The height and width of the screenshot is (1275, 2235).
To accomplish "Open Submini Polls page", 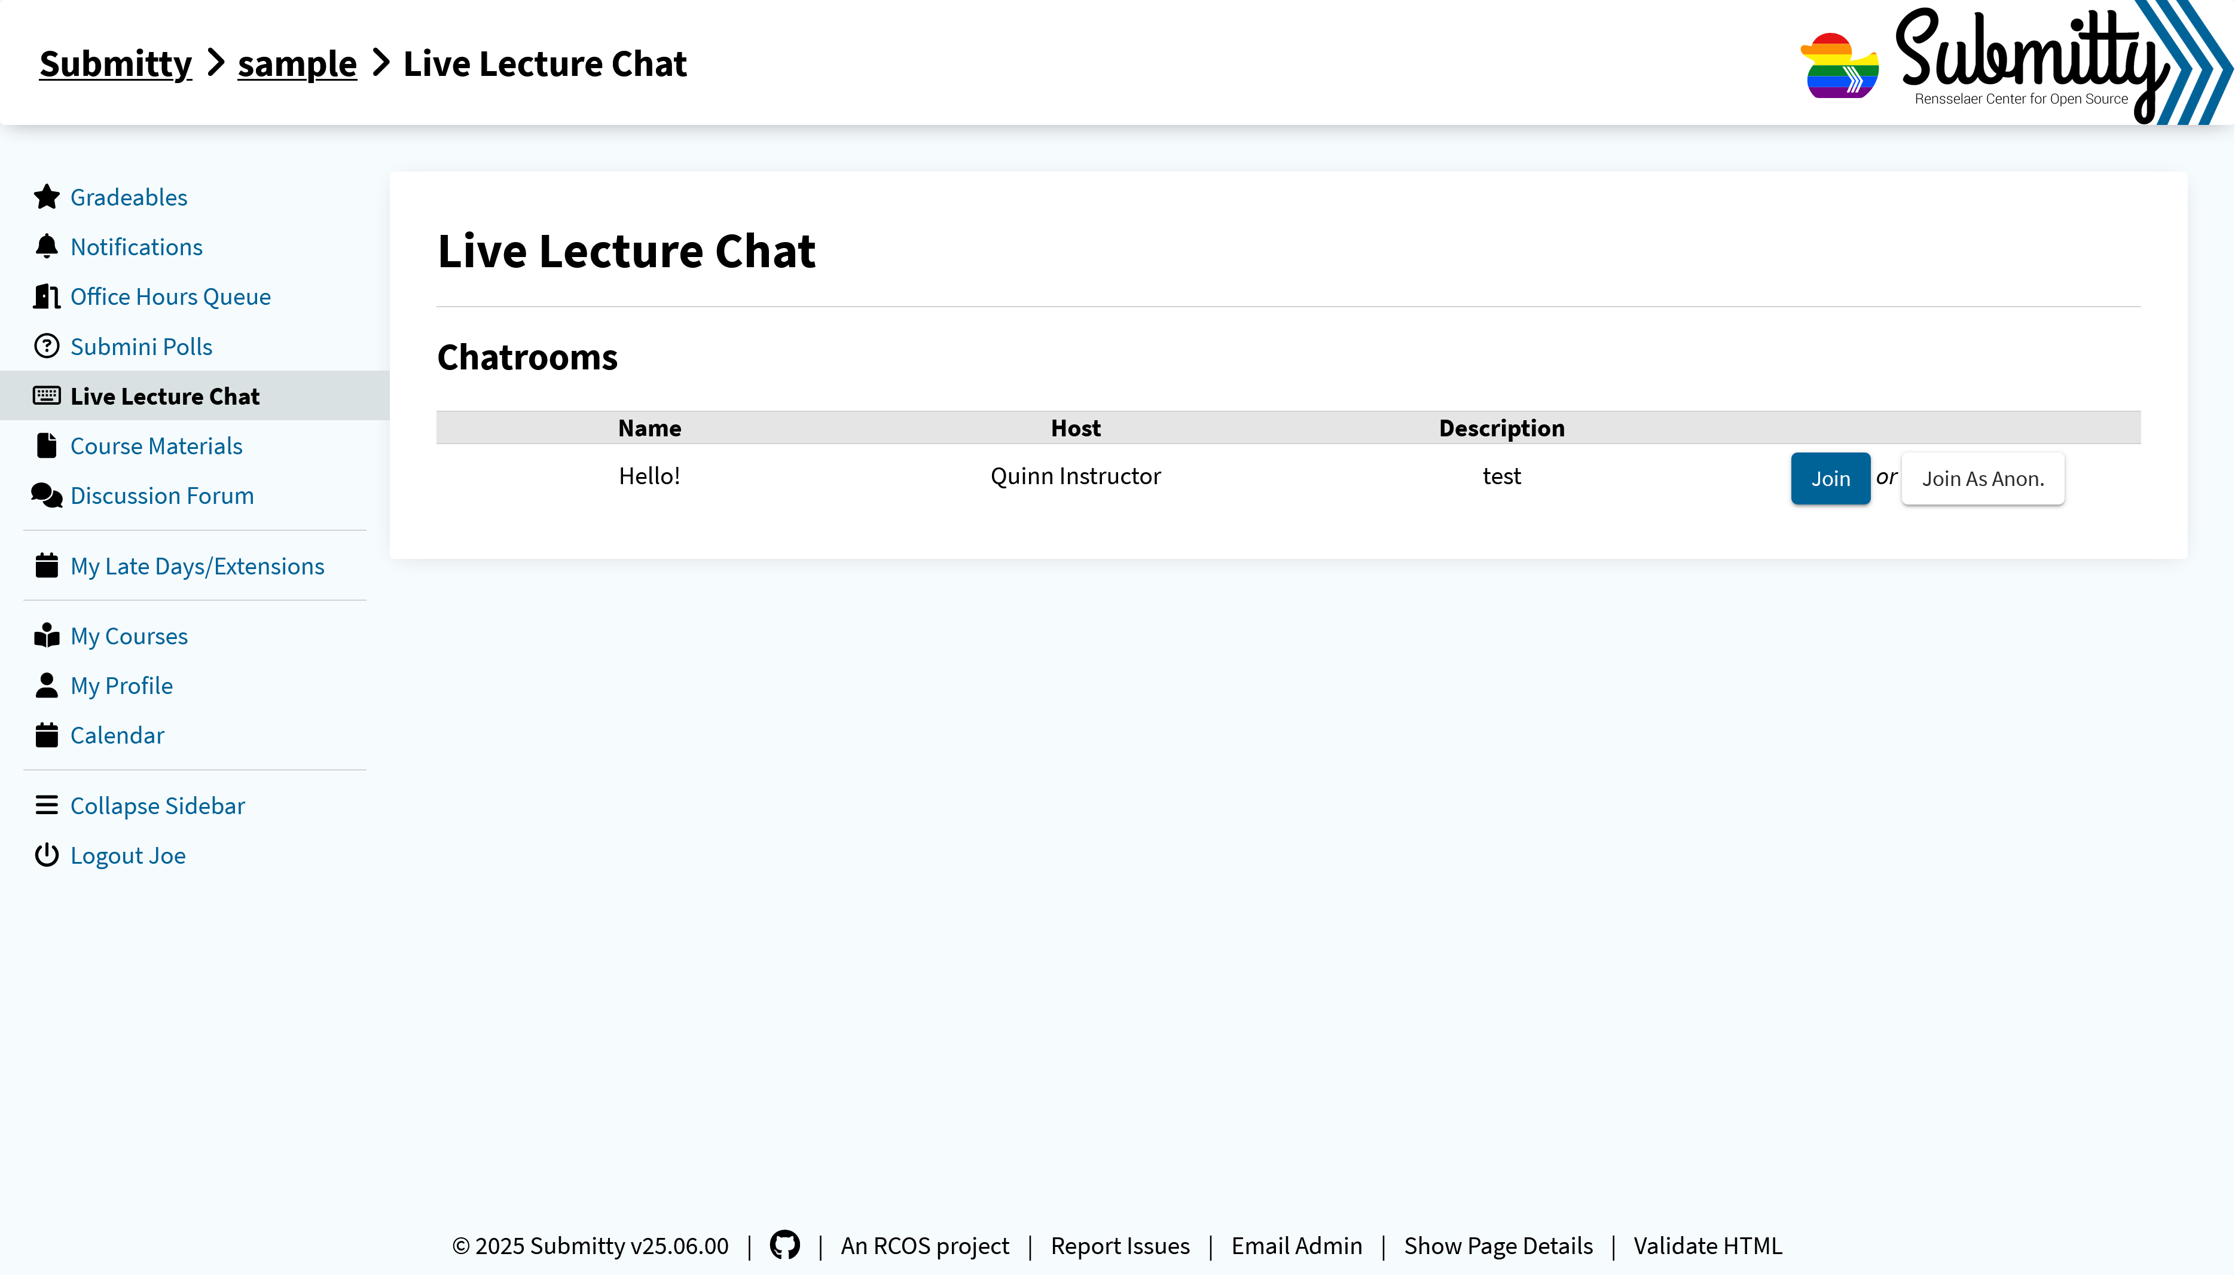I will pos(141,347).
